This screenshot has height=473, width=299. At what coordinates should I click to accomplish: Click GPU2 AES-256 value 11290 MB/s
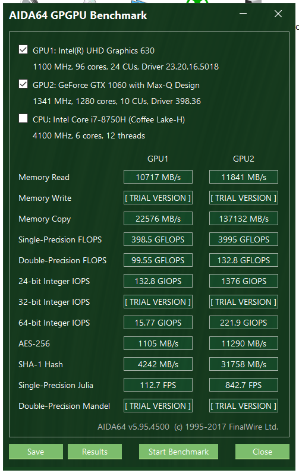click(x=244, y=343)
